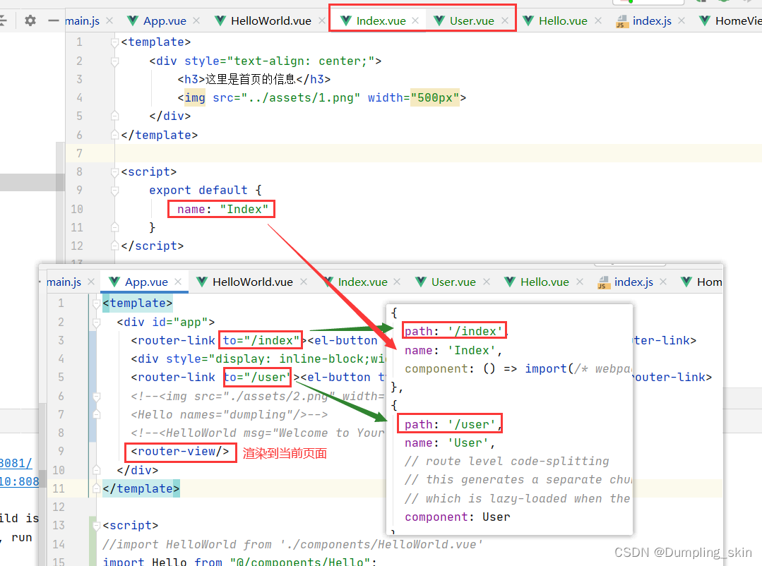Switch to main.js tab in top editor
Screen dimensions: 762x566
pos(82,21)
